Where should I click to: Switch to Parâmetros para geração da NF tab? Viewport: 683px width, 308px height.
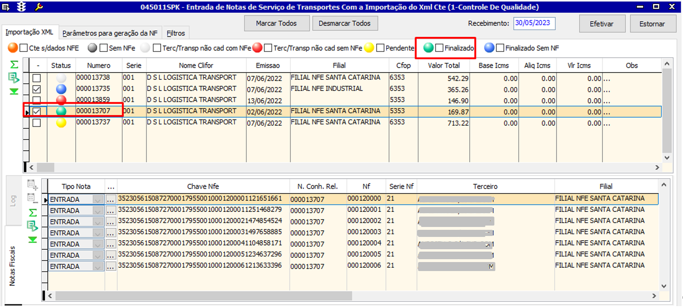[x=110, y=33]
